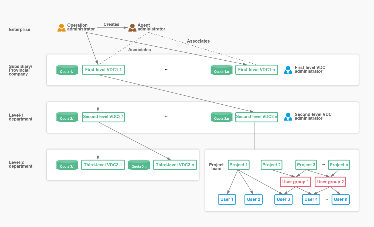Click the Quota 1.1 cylinder icon
The height and width of the screenshot is (227, 374).
[67, 70]
